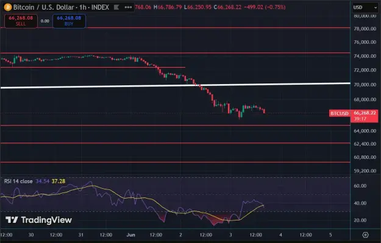
Task: Click the 68,000.00 price axis label
Action: (365, 99)
